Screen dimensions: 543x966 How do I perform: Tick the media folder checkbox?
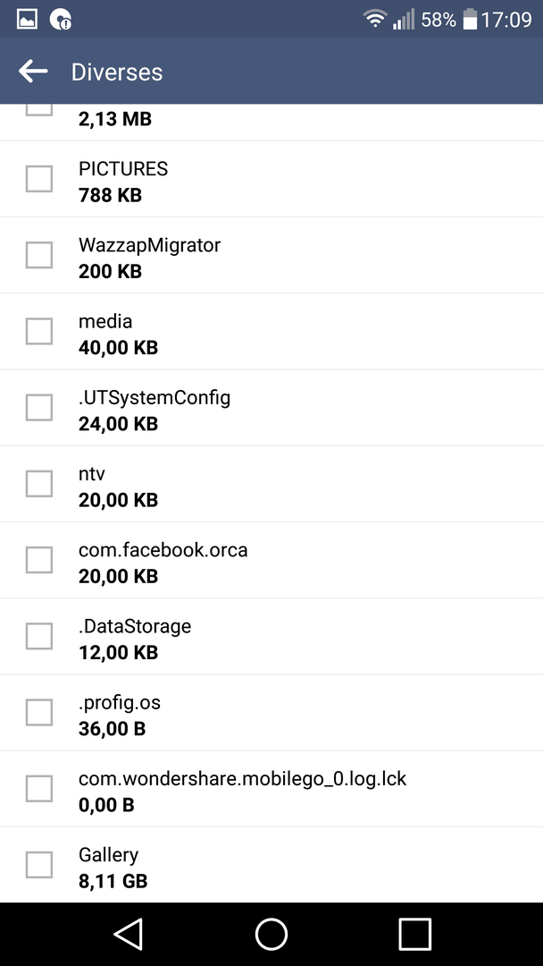(38, 331)
